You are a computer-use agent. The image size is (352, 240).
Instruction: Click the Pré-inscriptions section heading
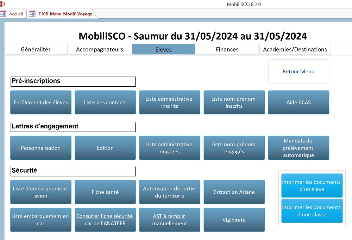pos(73,81)
